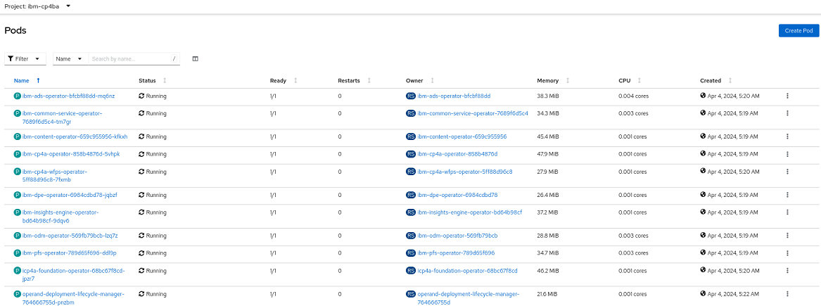The width and height of the screenshot is (821, 306).
Task: Click the 38.3 MiB memory value
Action: pos(547,96)
